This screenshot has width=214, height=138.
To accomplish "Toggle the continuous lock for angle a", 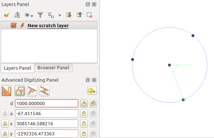I will tap(93, 113).
